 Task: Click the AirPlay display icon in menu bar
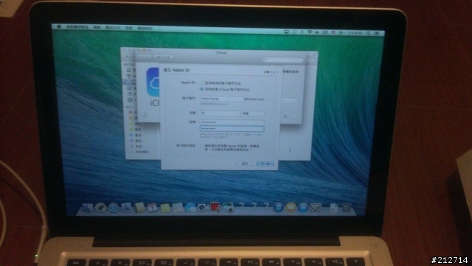click(286, 32)
